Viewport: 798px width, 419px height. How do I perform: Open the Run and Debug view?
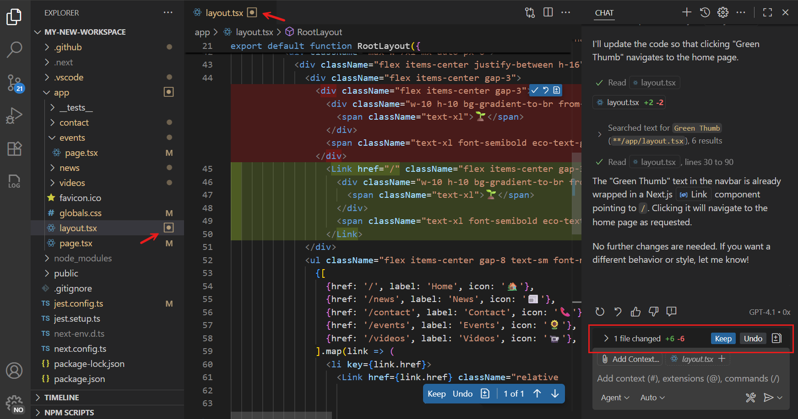[x=15, y=116]
